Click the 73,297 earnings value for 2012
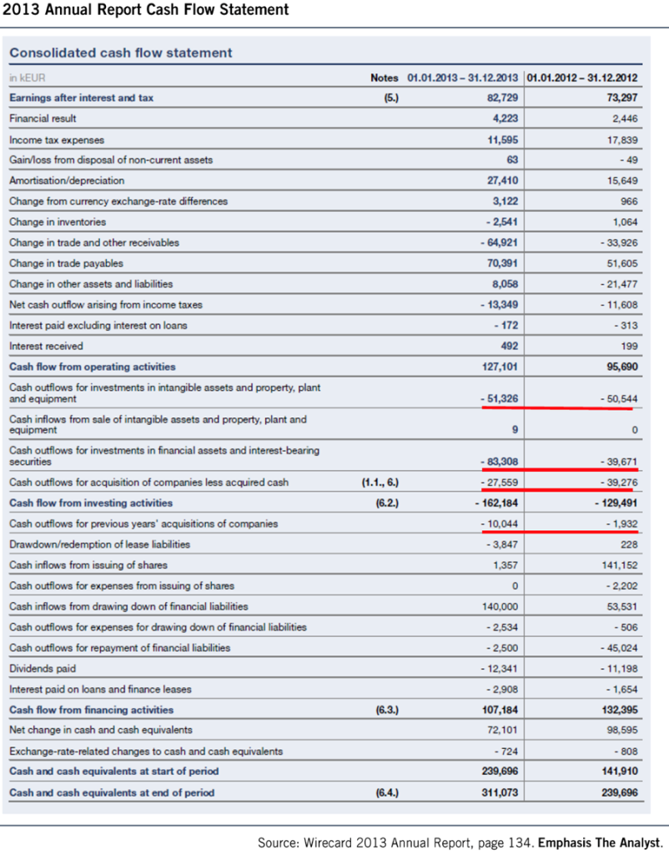The height and width of the screenshot is (855, 669). coord(621,99)
